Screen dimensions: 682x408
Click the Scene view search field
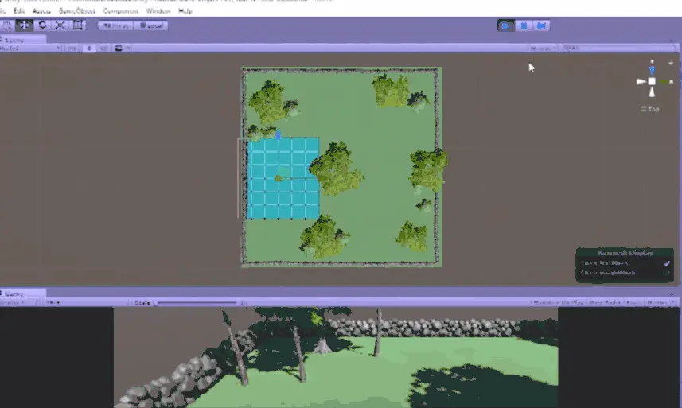620,49
